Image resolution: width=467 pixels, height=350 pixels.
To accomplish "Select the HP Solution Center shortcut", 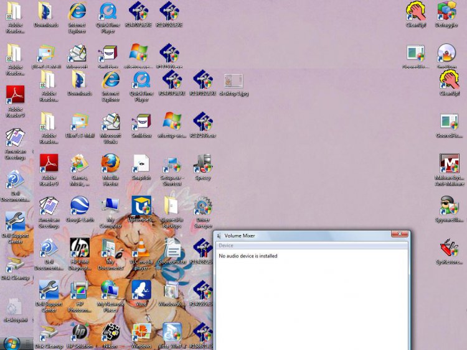I will [80, 336].
